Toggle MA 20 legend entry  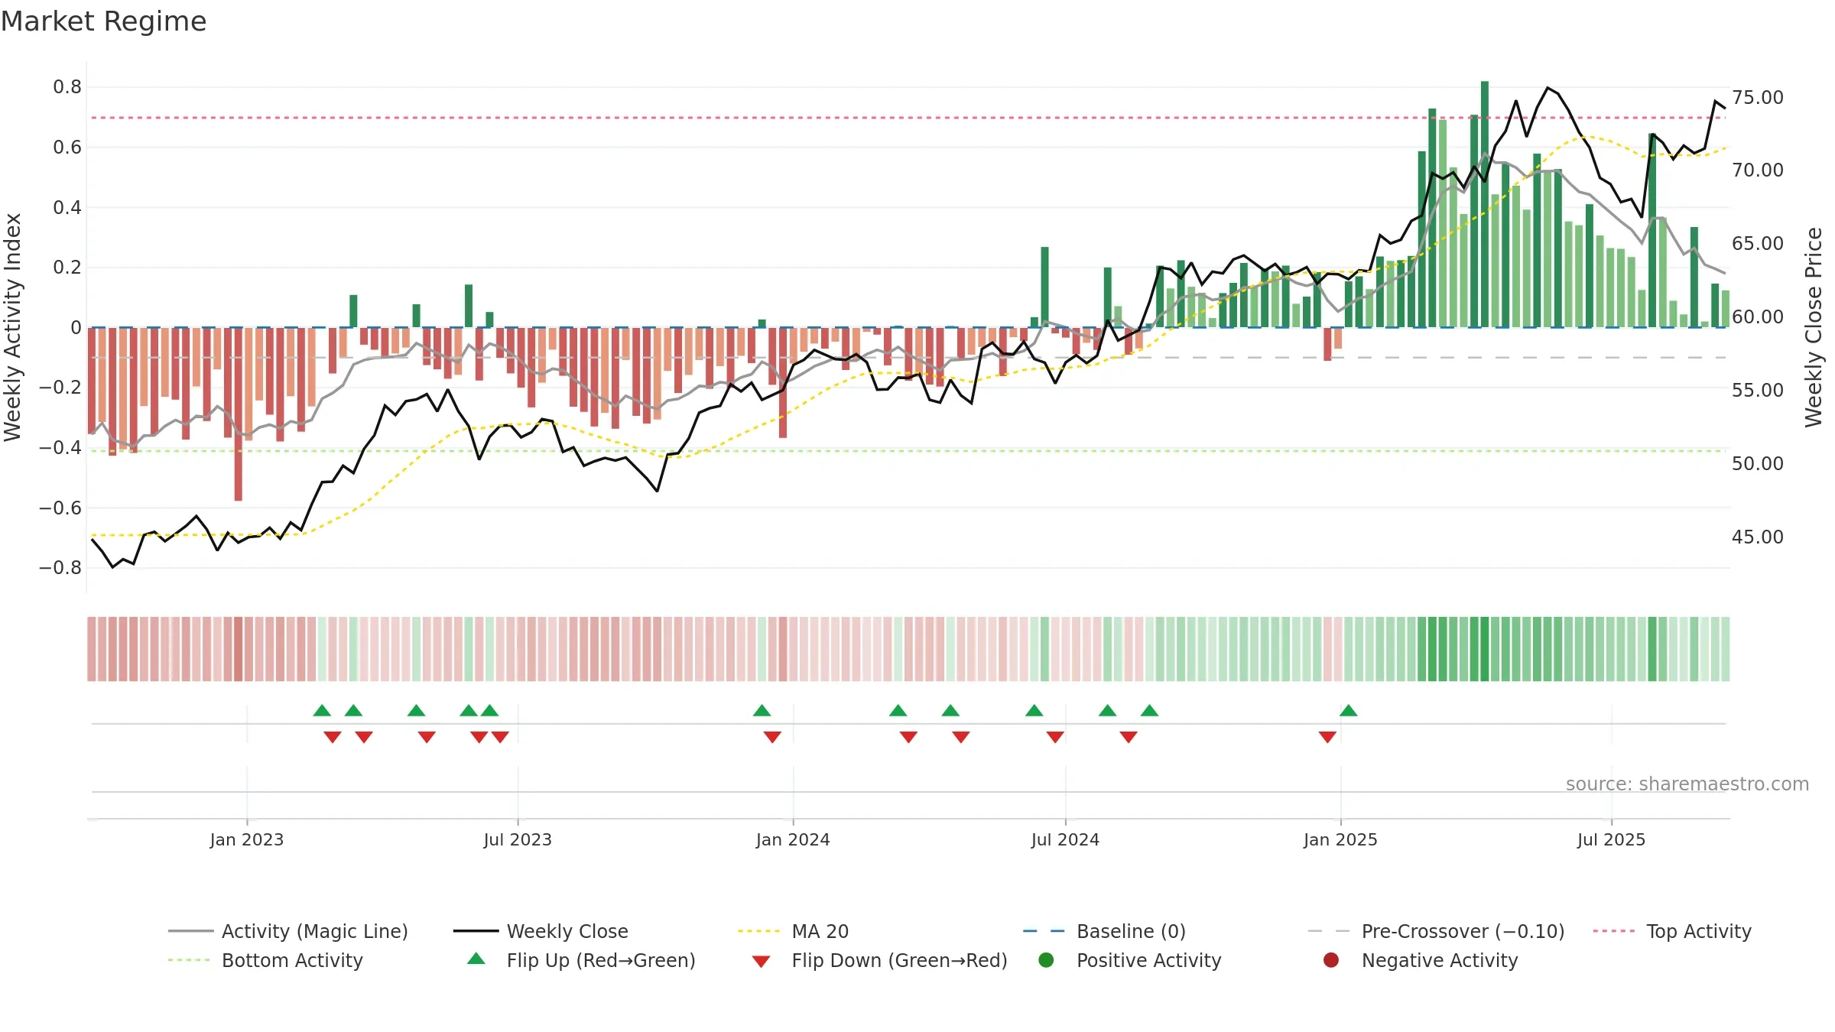[793, 931]
